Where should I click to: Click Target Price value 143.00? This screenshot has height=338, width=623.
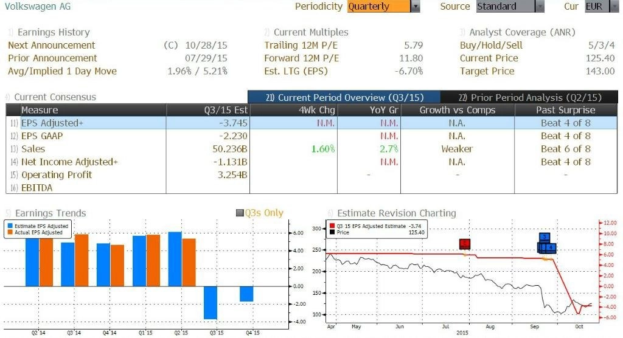coord(600,71)
